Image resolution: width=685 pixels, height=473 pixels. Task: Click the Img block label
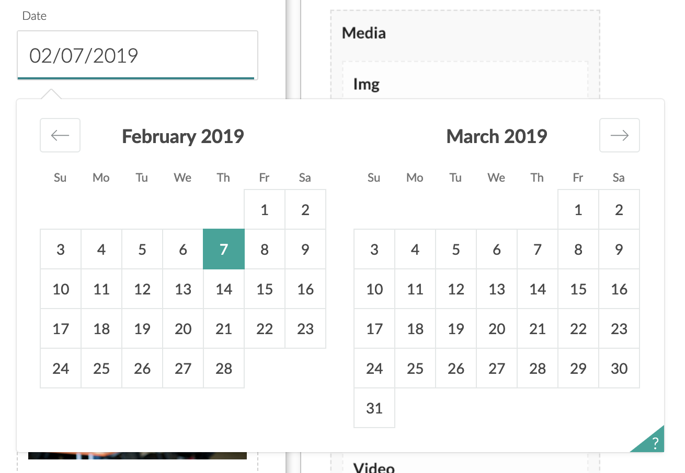366,84
